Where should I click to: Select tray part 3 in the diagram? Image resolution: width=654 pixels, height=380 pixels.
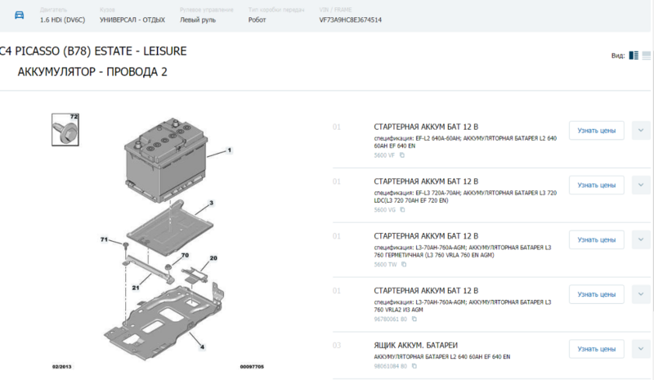point(210,202)
